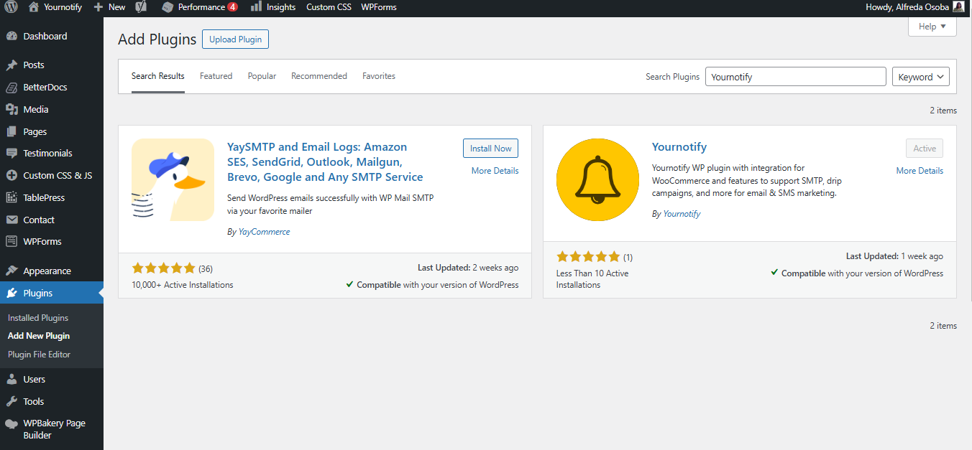Click the Plugins plug icon
The height and width of the screenshot is (450, 972).
(x=12, y=294)
